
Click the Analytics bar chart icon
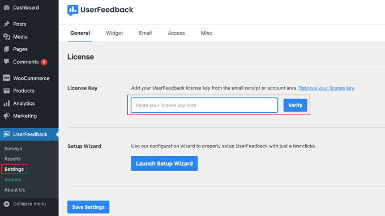7,103
